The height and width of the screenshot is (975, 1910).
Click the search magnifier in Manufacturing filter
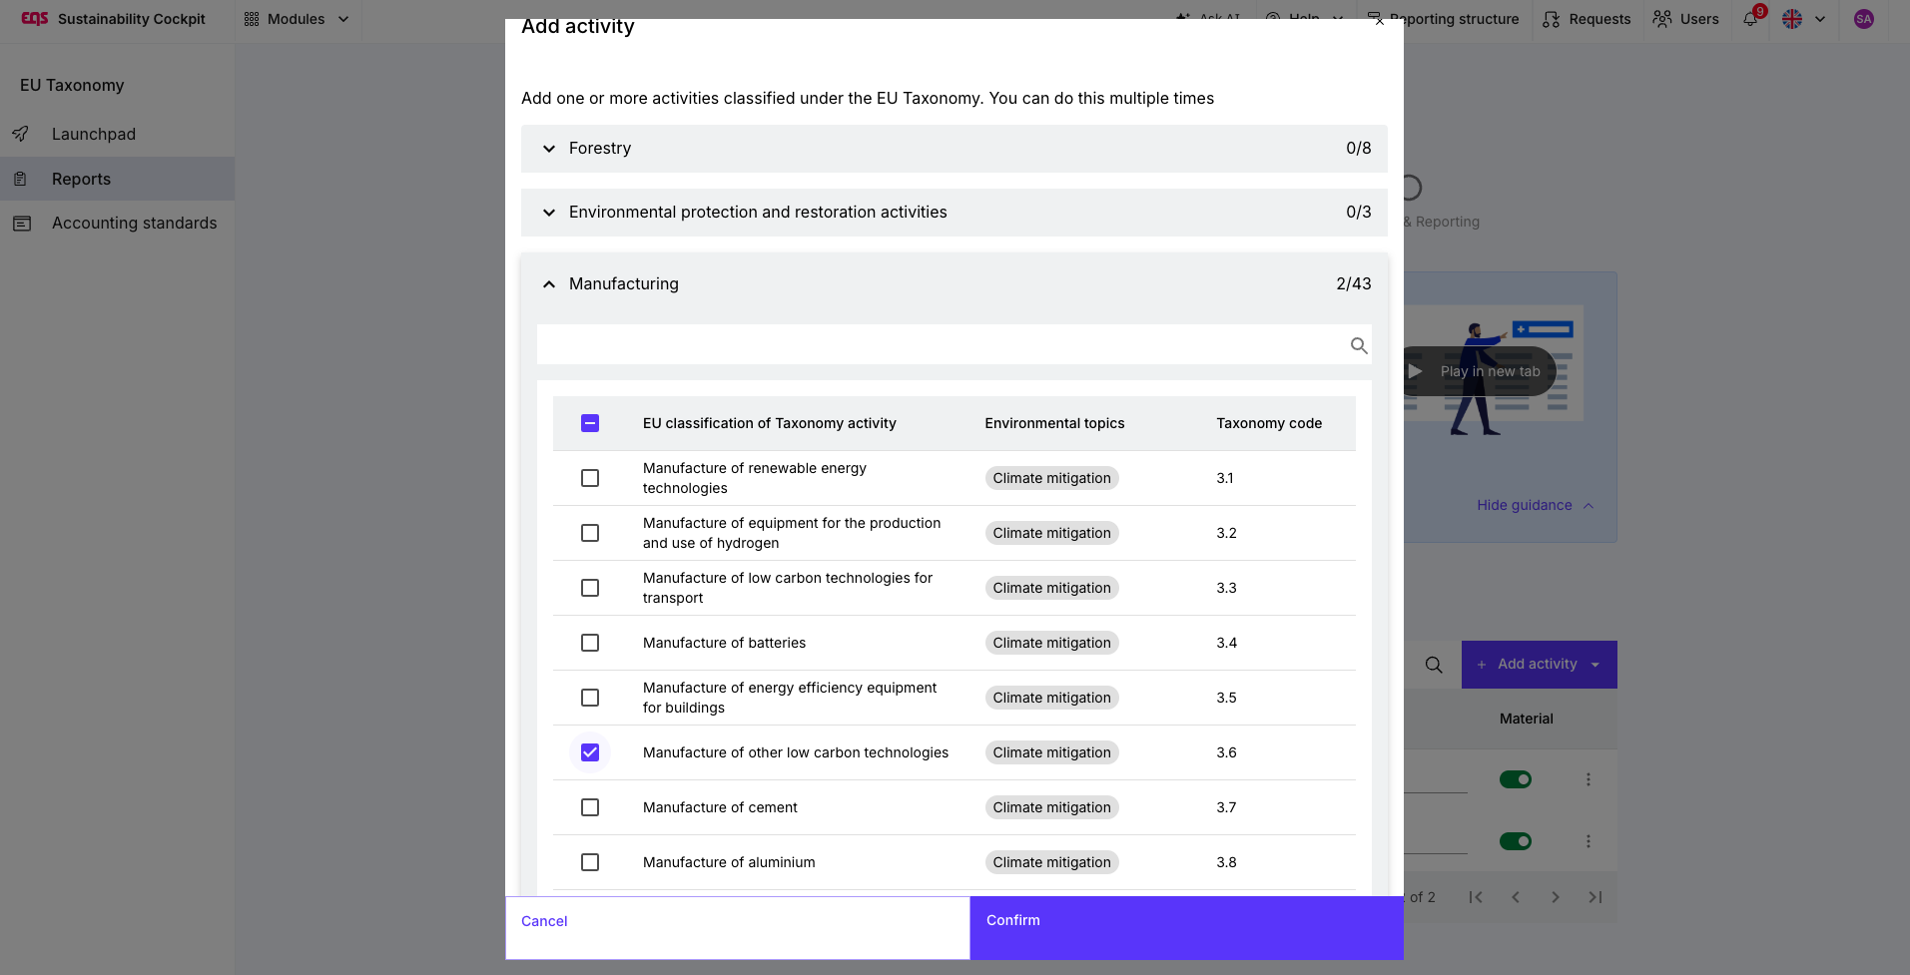click(x=1359, y=345)
